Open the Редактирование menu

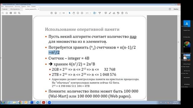click(9, 6)
